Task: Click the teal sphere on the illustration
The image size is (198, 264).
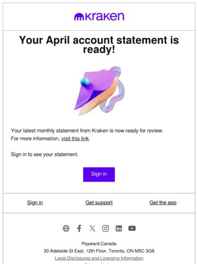Action: 85,82
